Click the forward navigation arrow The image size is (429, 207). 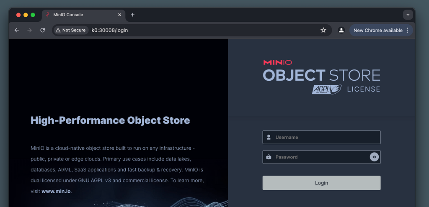(x=29, y=30)
